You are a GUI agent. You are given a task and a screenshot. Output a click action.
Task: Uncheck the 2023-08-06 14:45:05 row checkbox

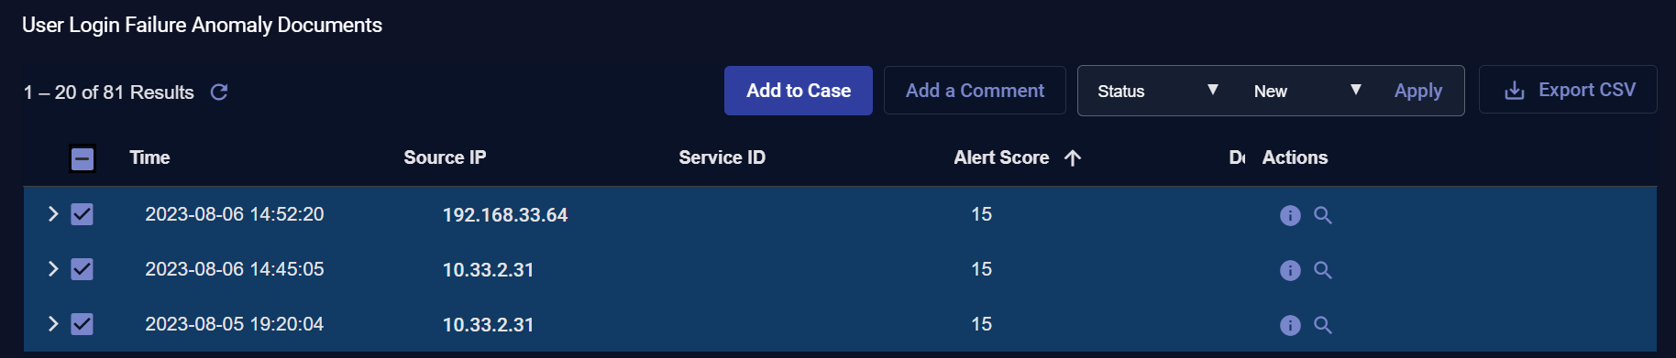pyautogui.click(x=83, y=269)
